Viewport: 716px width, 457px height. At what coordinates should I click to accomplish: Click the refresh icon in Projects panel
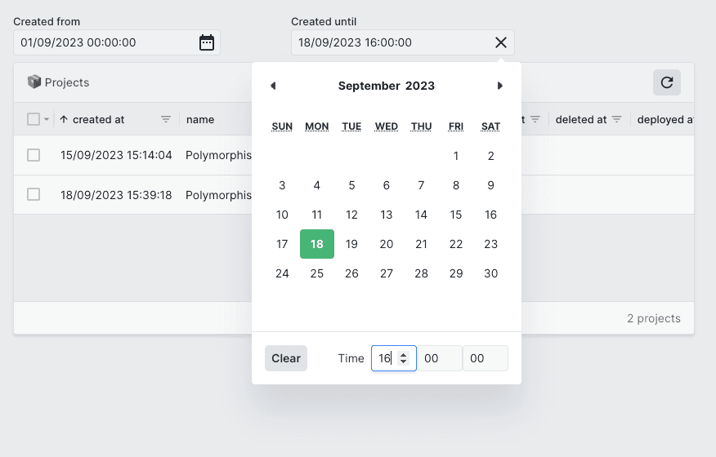click(667, 82)
